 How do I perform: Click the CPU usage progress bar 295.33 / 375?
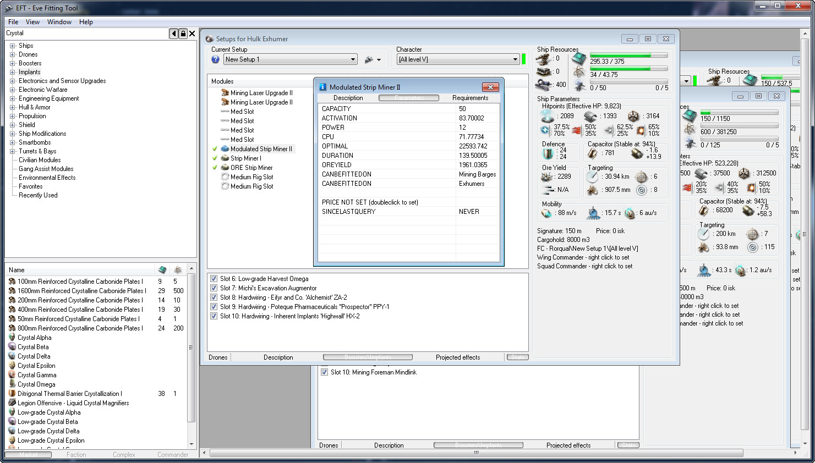(x=629, y=55)
